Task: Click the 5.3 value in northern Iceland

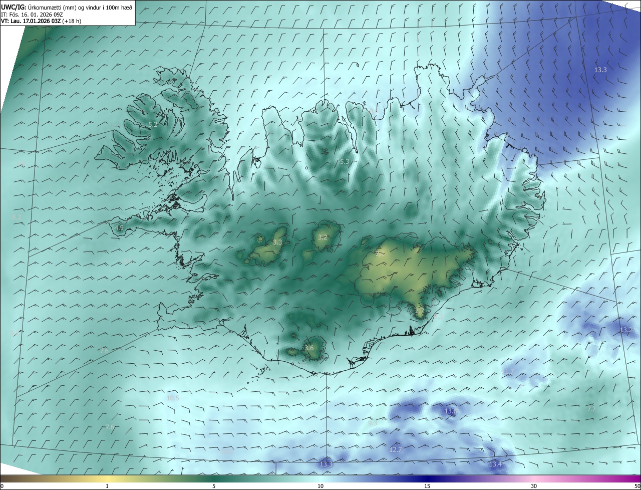Action: click(x=344, y=162)
